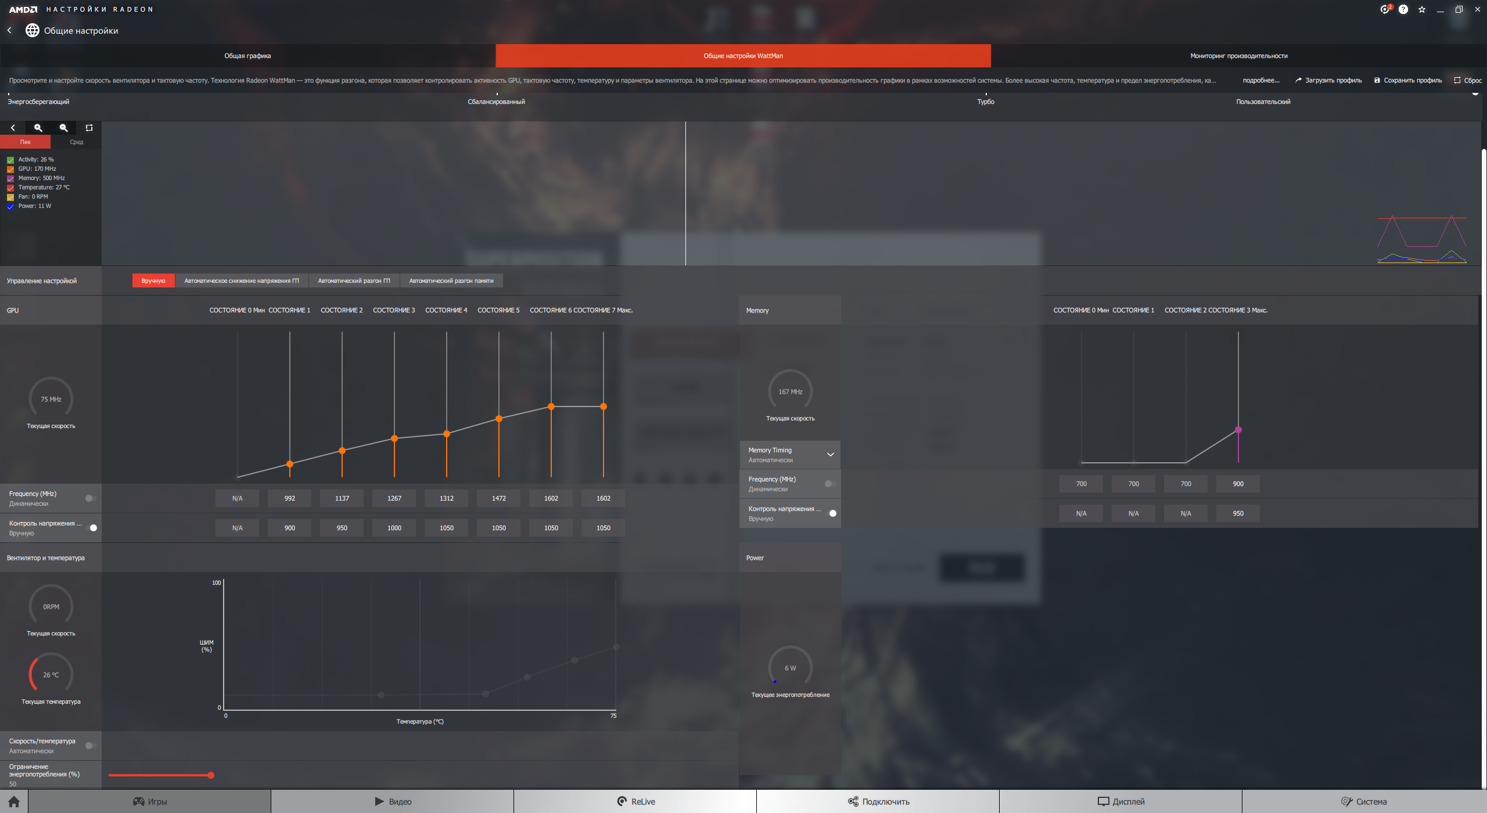Go to the Home icon
The image size is (1487, 813).
[x=14, y=801]
